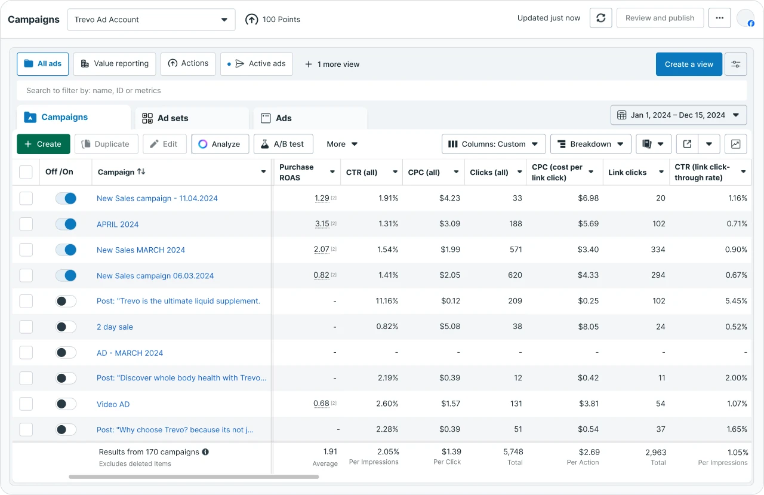The image size is (764, 495).
Task: Open the charts view icon button
Action: pyautogui.click(x=736, y=144)
